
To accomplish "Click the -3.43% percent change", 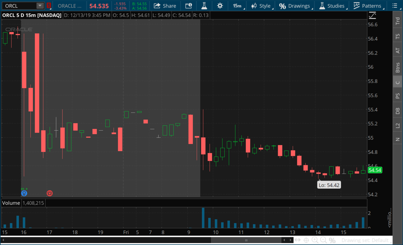I will 121,8.
